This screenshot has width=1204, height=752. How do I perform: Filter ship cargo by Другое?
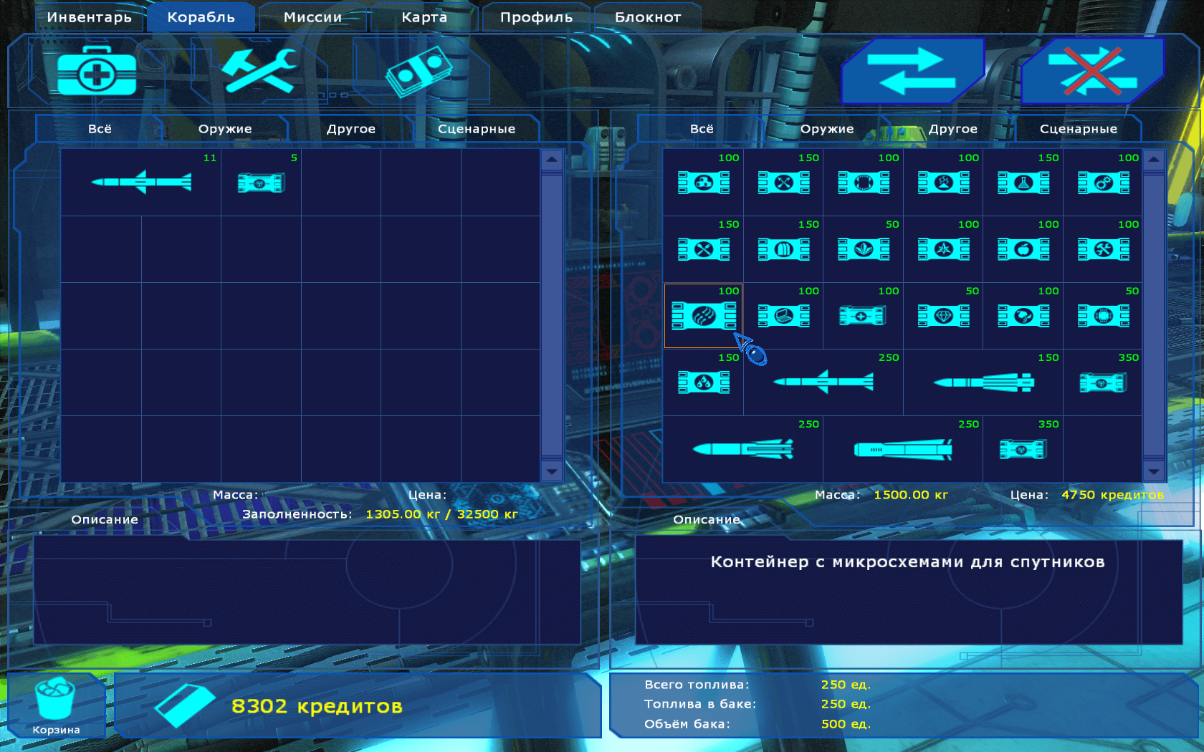click(x=351, y=129)
